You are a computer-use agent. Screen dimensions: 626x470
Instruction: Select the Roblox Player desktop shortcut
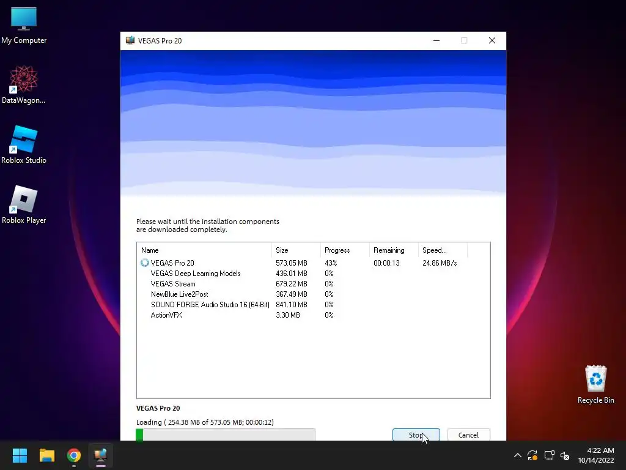(24, 204)
